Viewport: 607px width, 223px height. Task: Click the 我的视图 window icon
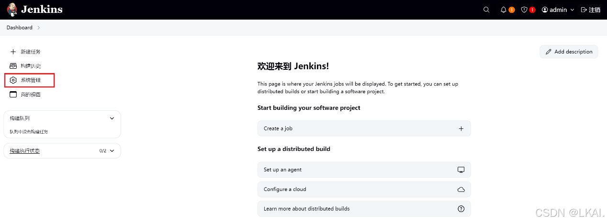[x=13, y=95]
